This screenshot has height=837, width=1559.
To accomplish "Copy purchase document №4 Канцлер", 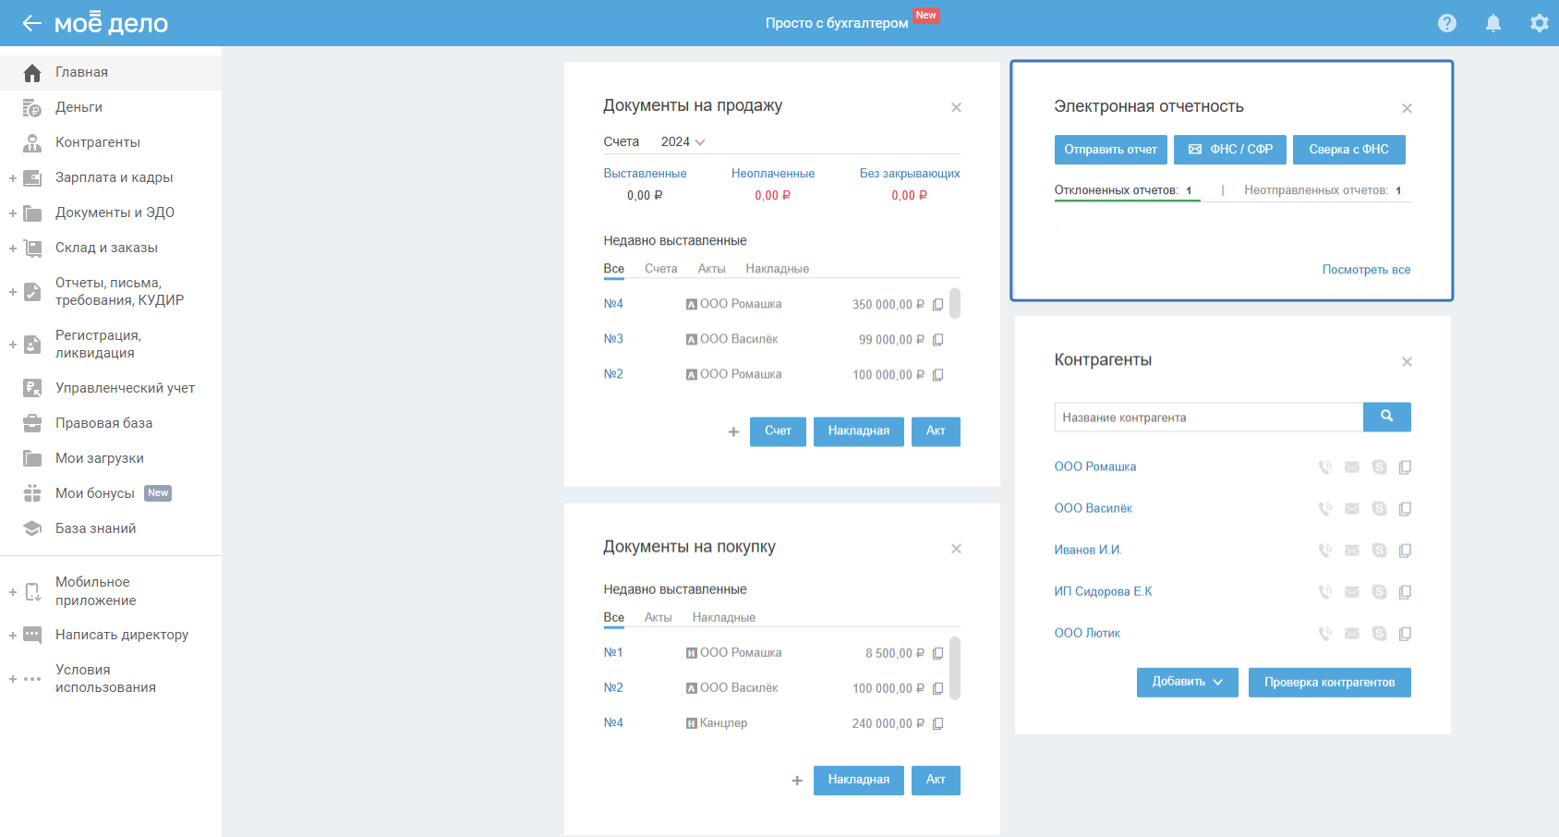I will tap(937, 724).
